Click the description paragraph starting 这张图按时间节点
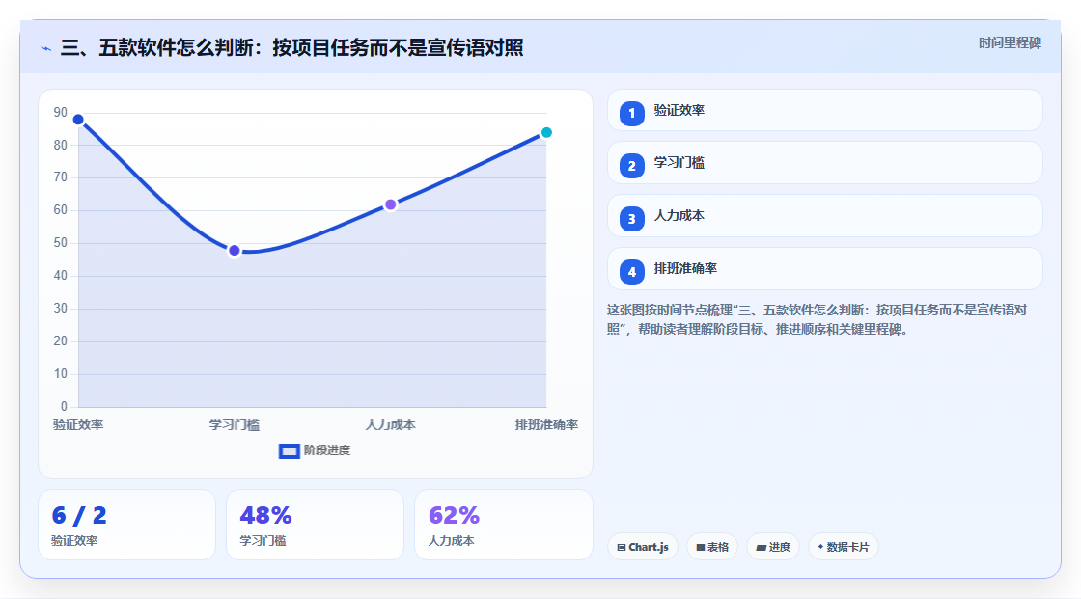Viewport: 1081px width, 599px height. click(817, 319)
